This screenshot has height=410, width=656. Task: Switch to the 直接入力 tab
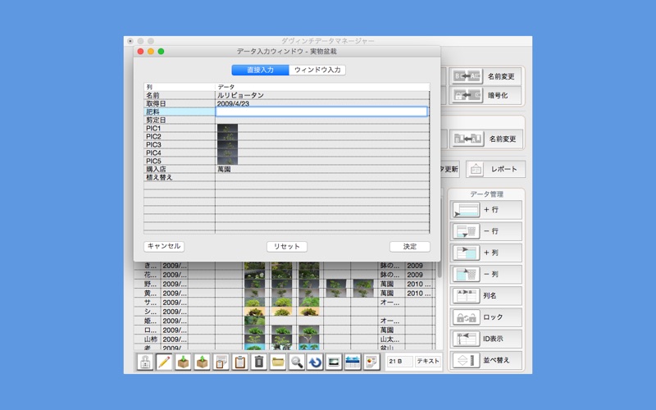pos(260,70)
